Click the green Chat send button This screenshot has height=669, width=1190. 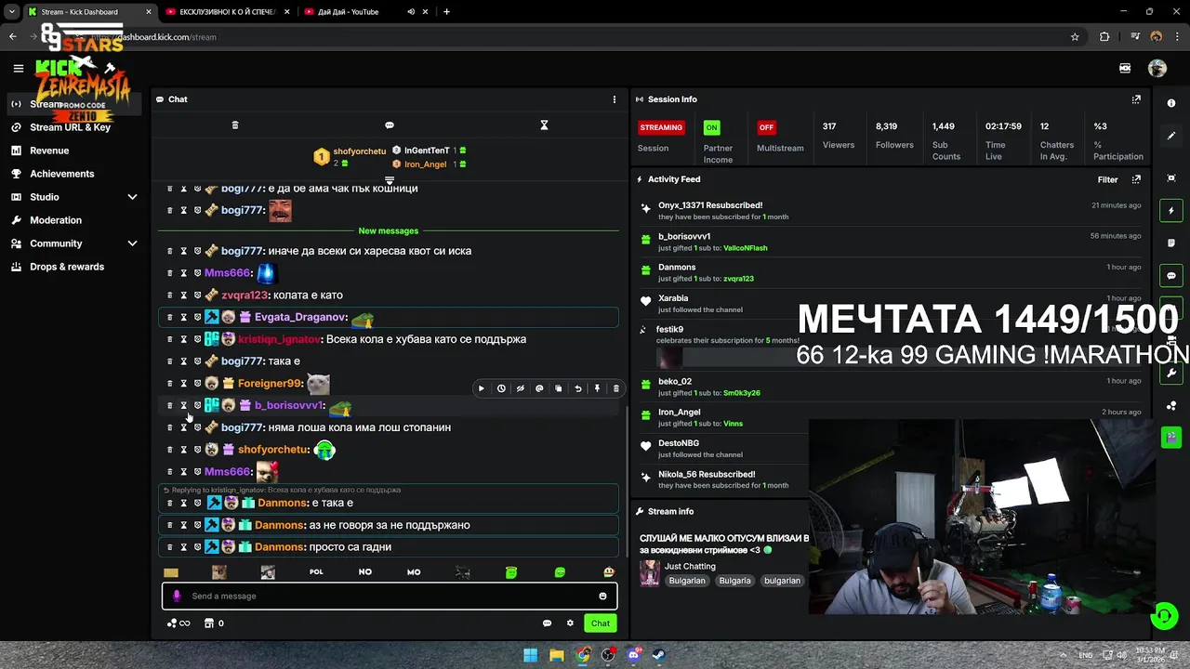[601, 623]
